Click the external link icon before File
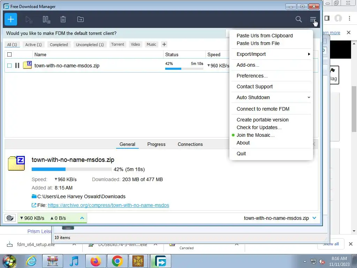Screen dimensions: 357x268 coord(34,205)
